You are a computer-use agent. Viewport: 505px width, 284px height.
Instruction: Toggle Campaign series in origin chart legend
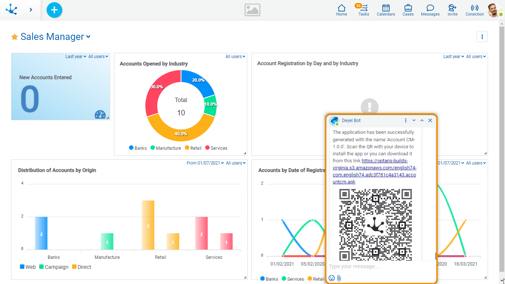54,267
